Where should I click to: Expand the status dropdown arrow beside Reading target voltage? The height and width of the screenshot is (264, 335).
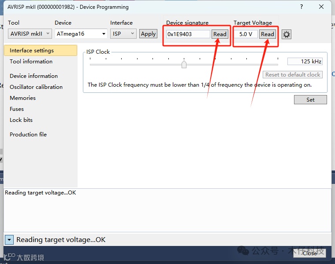9,240
